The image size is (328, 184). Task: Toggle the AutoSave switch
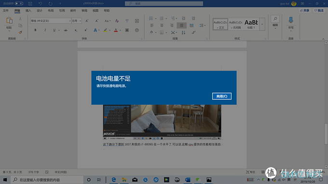pos(19,3)
